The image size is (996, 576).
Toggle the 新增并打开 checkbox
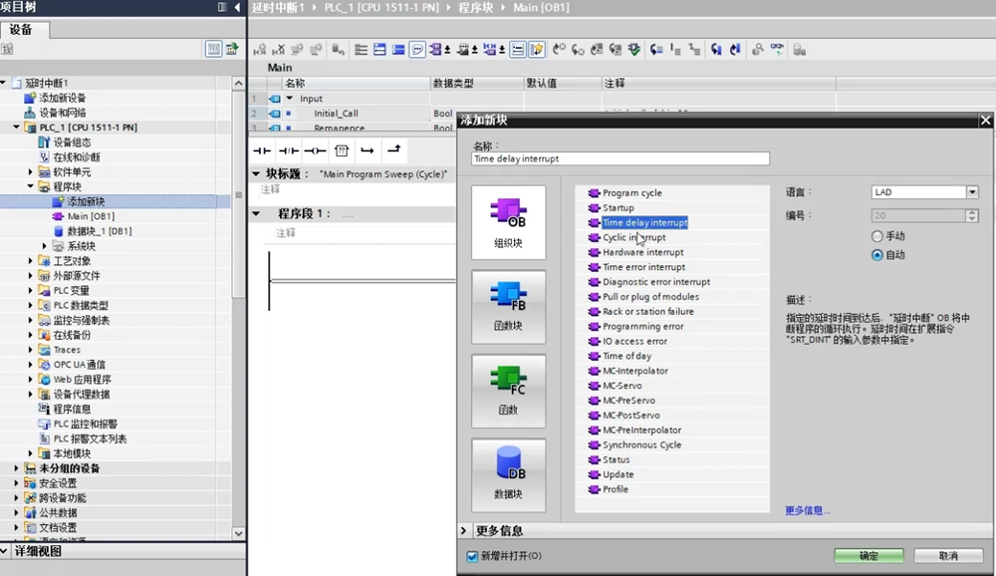tap(473, 556)
